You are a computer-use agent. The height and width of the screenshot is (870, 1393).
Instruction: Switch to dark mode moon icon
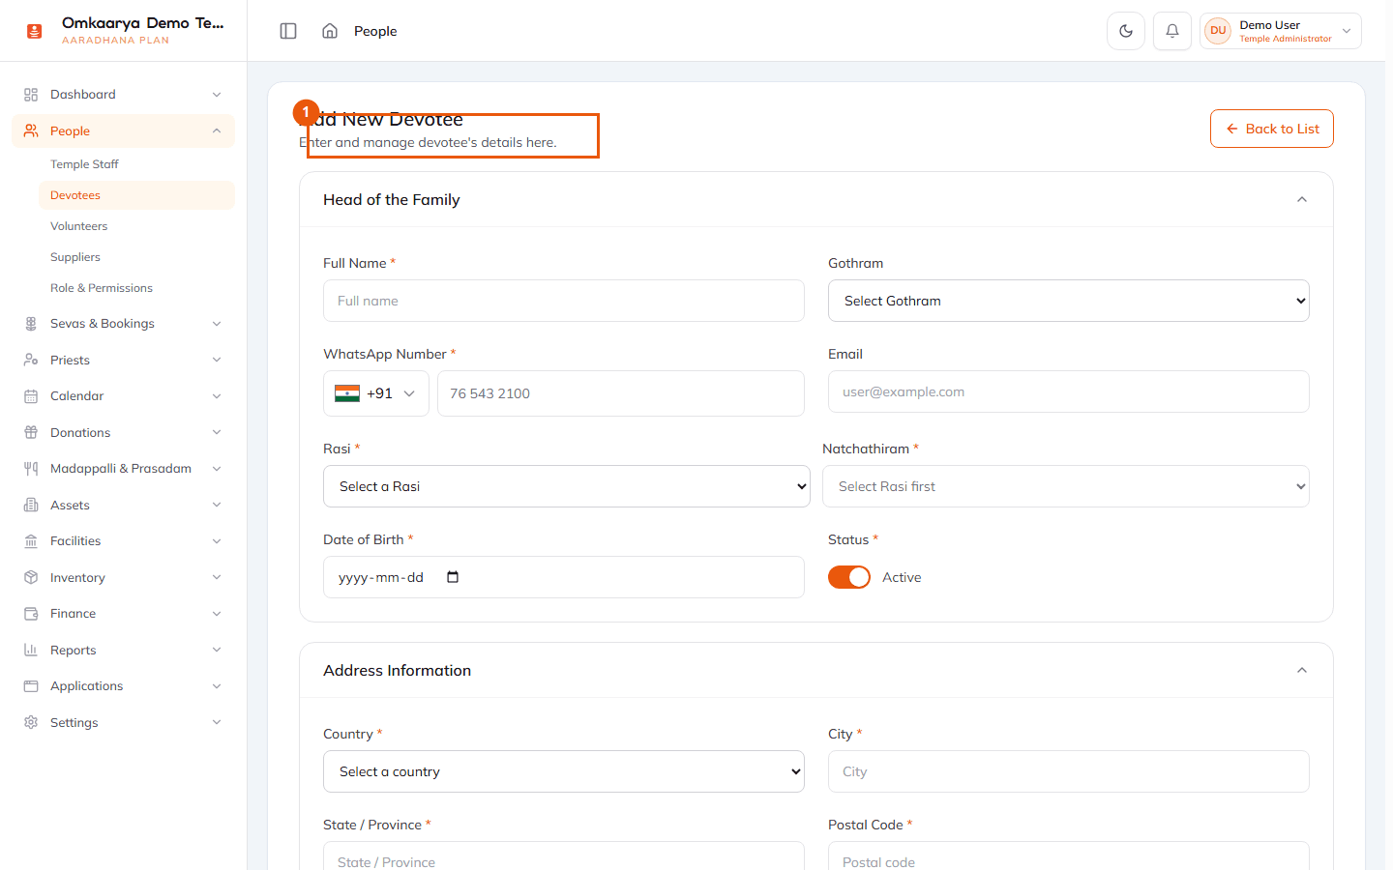tap(1126, 31)
